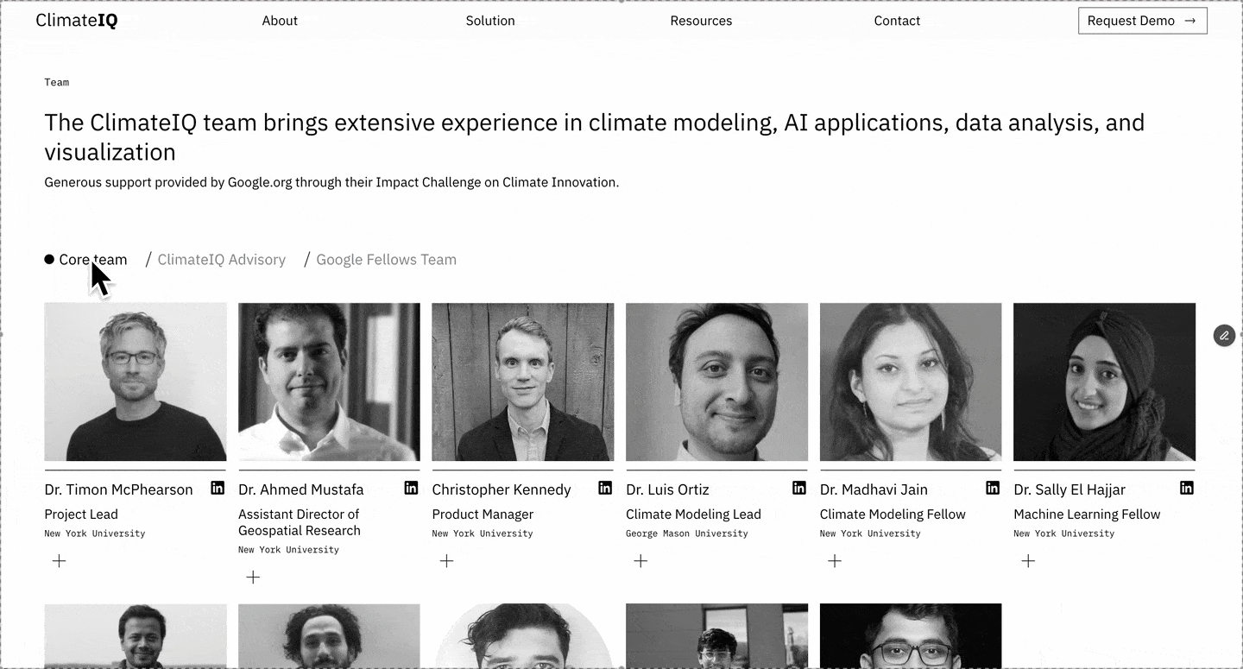
Task: Click the name Dr. Luis Ortiz
Action: pyautogui.click(x=667, y=489)
